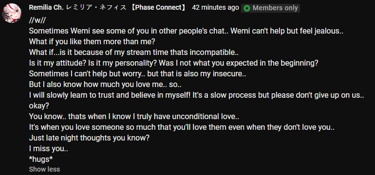Click 'What if you like them more than me?'
The width and height of the screenshot is (375, 175).
(x=92, y=42)
